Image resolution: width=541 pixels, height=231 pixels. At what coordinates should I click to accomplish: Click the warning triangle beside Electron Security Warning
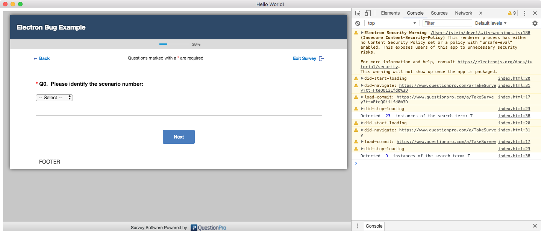click(356, 33)
